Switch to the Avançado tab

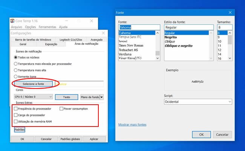pyautogui.click(x=96, y=40)
